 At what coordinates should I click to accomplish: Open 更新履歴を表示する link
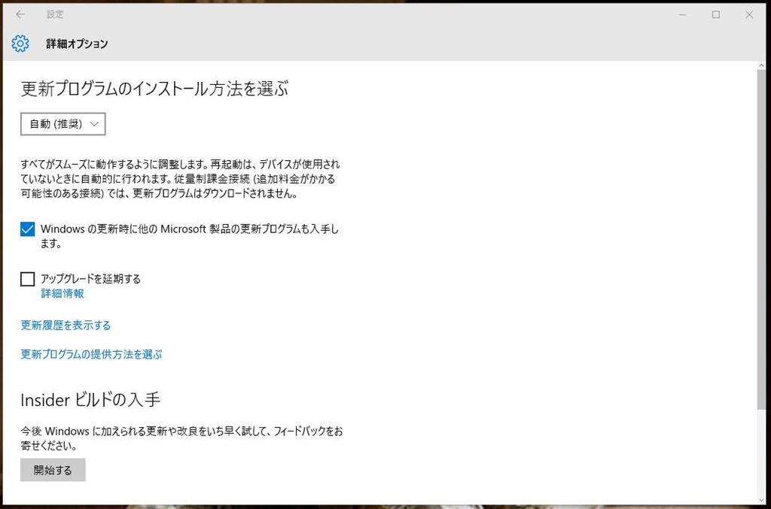pyautogui.click(x=66, y=326)
